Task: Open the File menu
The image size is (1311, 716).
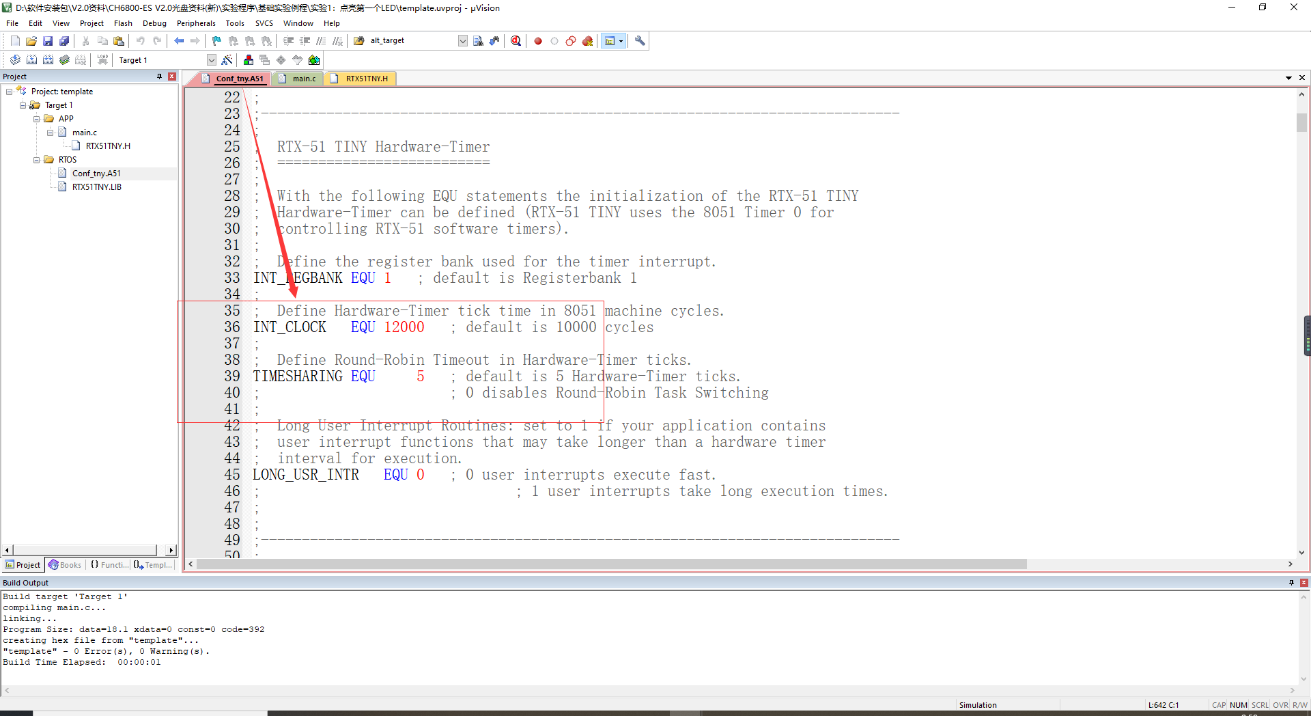Action: [12, 23]
